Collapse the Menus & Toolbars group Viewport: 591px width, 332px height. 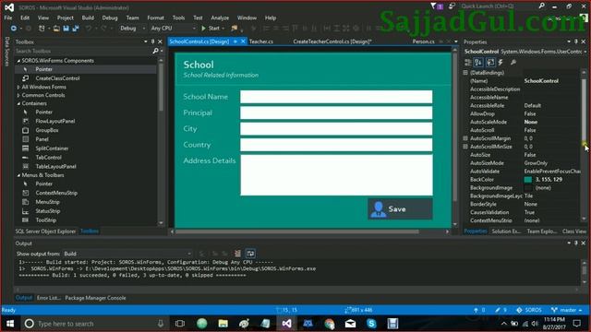pyautogui.click(x=18, y=175)
